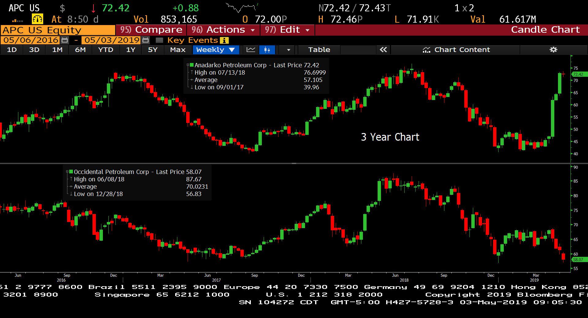This screenshot has height=318, width=588.
Task: Click the yellow gauge icon
Action: click(x=37, y=19)
